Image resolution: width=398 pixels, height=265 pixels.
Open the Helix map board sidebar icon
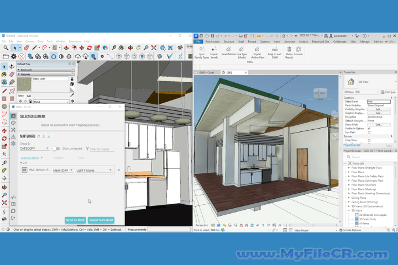click(13, 116)
